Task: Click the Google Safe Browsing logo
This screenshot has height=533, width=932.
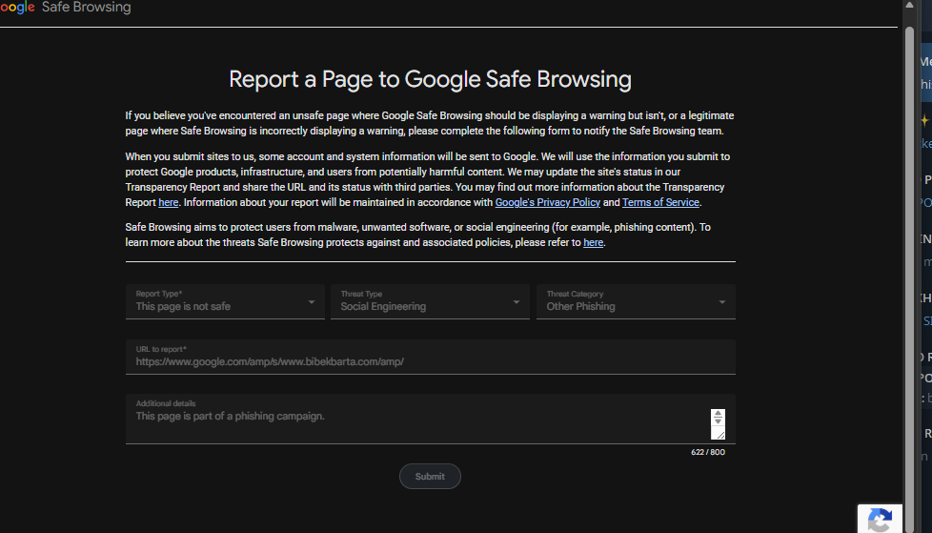Action: point(66,8)
